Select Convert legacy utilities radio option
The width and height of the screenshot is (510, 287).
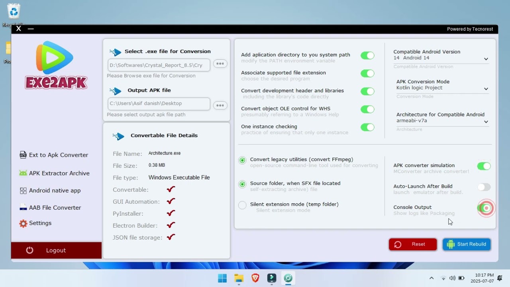click(242, 160)
